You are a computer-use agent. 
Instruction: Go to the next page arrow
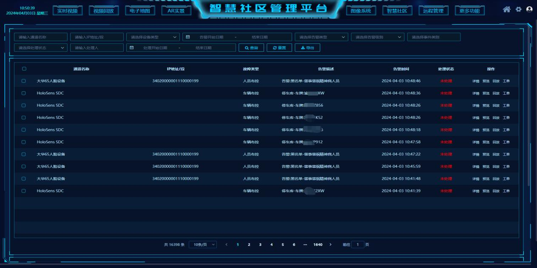(x=331, y=245)
